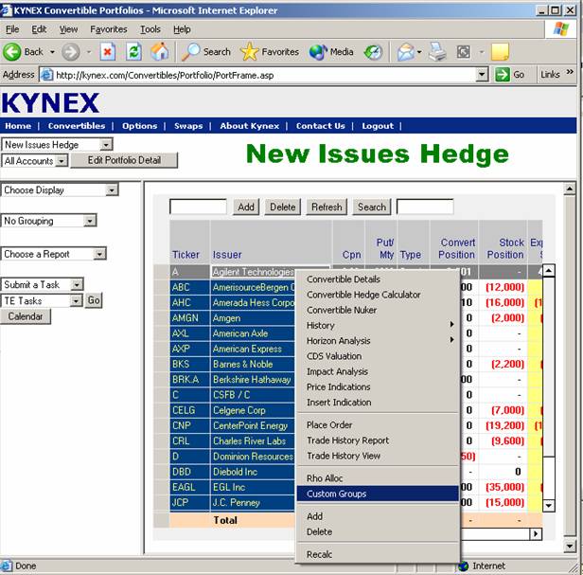This screenshot has width=583, height=575.
Task: Open the Swaps nav link
Action: click(x=188, y=126)
